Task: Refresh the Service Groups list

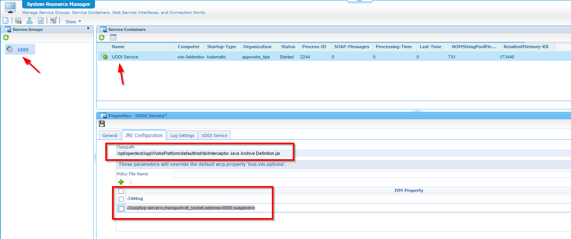Action: [6, 38]
